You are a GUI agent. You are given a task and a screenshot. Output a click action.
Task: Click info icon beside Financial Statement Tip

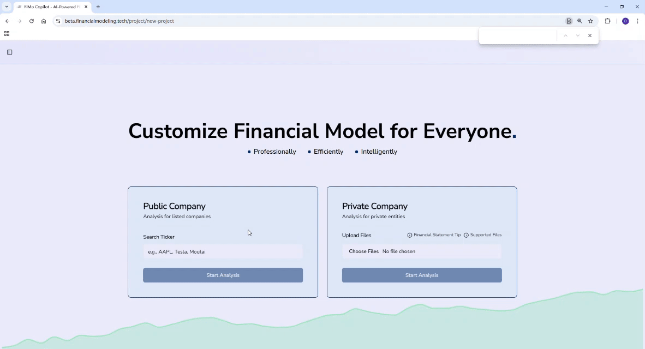coord(410,234)
